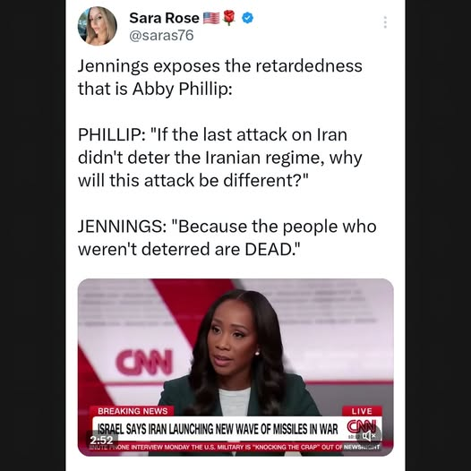Open Sara Rose's profile picture
The image size is (471, 471).
click(x=97, y=26)
